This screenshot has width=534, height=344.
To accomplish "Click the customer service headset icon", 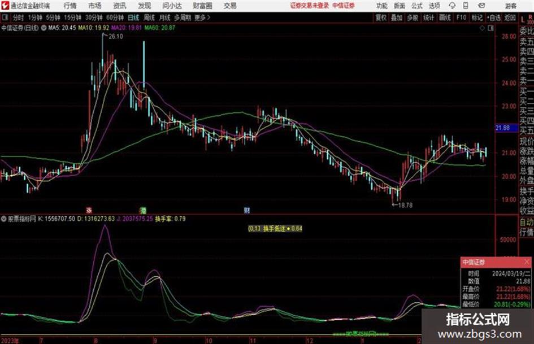I will tap(452, 6).
